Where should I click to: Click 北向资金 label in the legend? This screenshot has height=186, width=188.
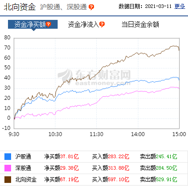26,179
